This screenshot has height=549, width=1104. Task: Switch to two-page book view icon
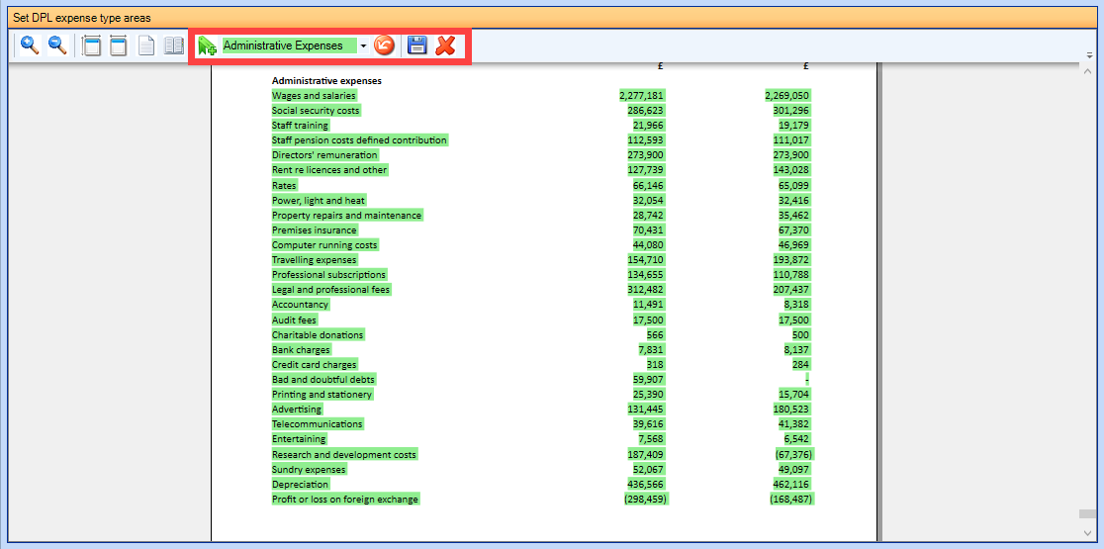pos(173,46)
